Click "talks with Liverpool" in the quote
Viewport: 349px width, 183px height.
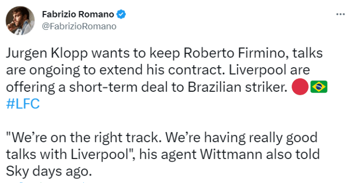[x=66, y=155]
